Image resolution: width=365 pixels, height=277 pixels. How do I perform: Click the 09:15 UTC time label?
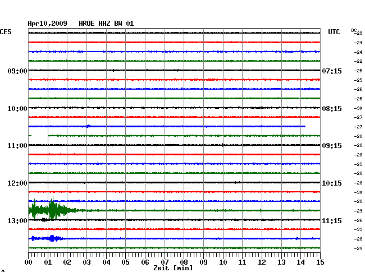(332, 146)
